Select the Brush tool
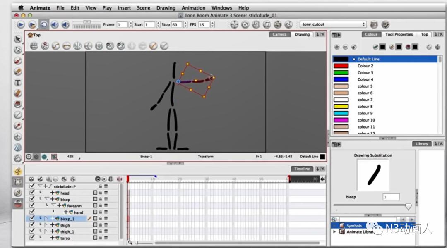Viewport: 447px width, 248px height. (18, 61)
